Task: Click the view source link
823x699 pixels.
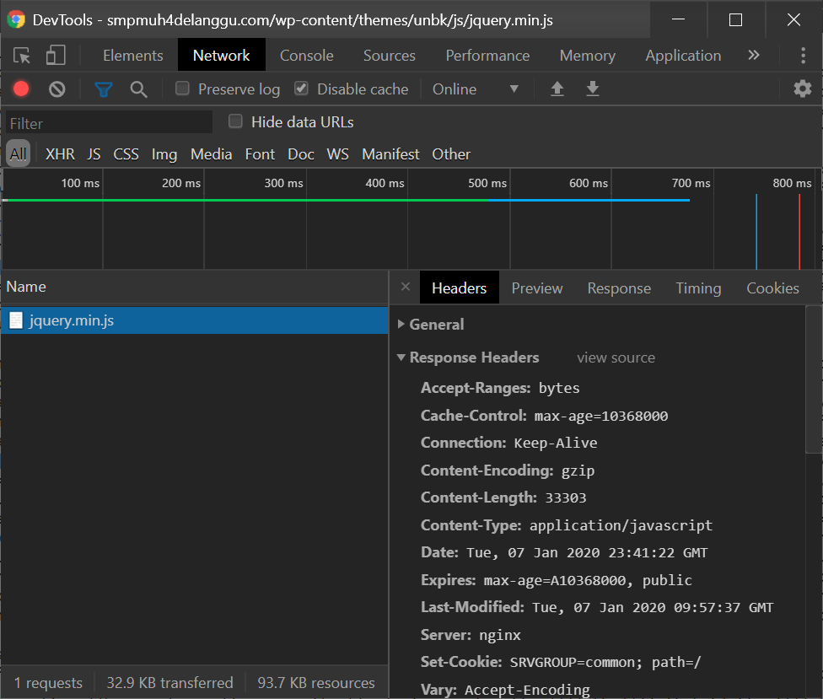Action: point(616,358)
